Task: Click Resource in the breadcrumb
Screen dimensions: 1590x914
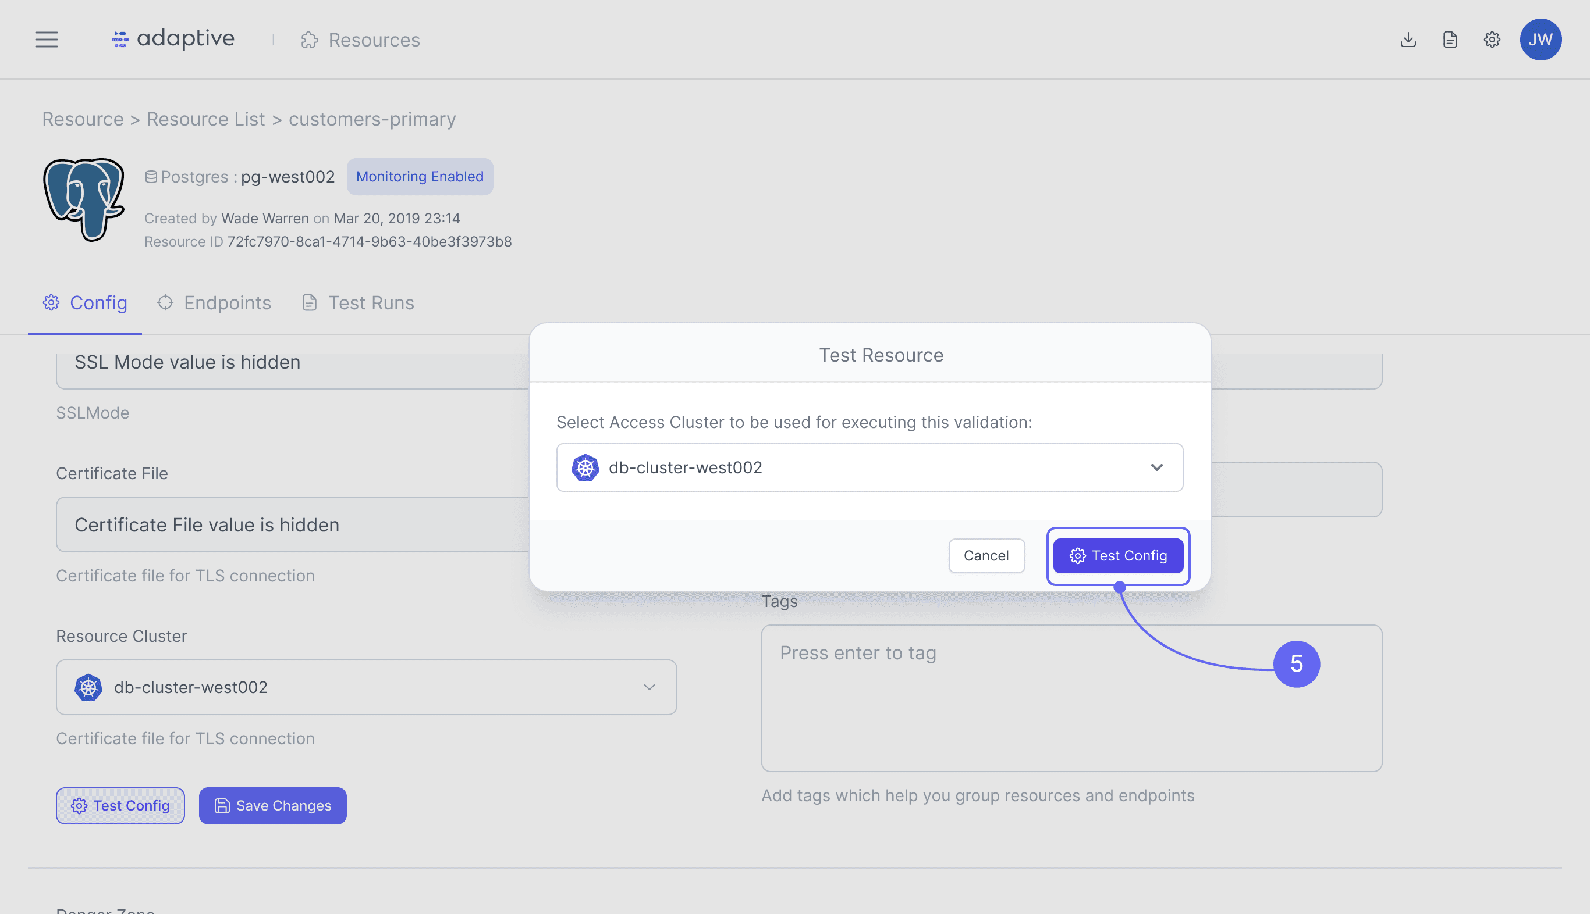Action: point(83,119)
